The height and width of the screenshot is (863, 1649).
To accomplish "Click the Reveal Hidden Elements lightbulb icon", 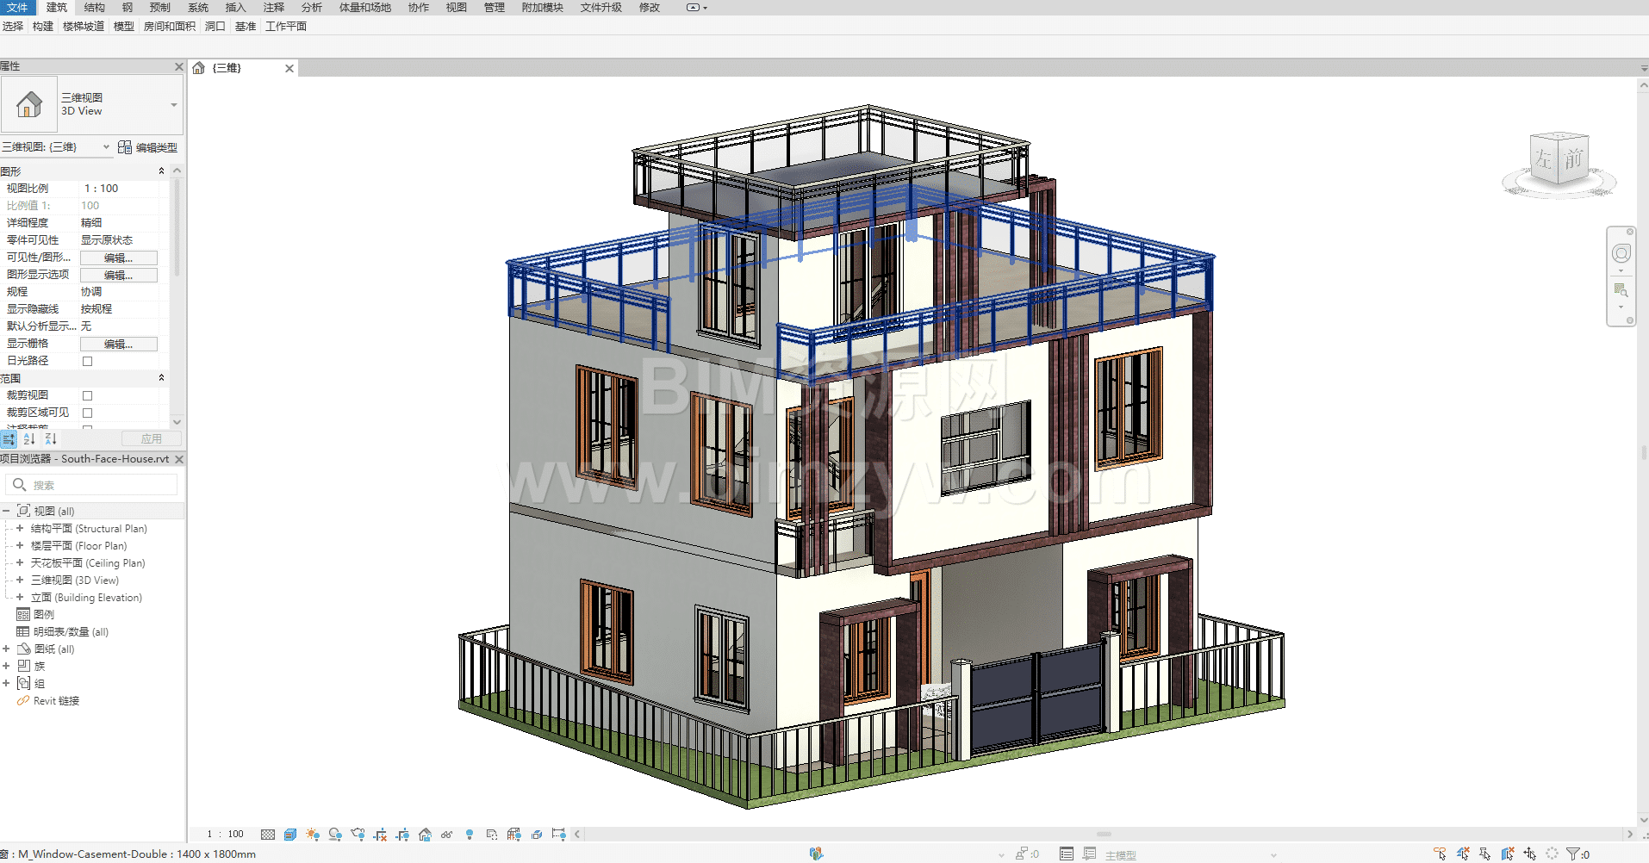I will 470,835.
